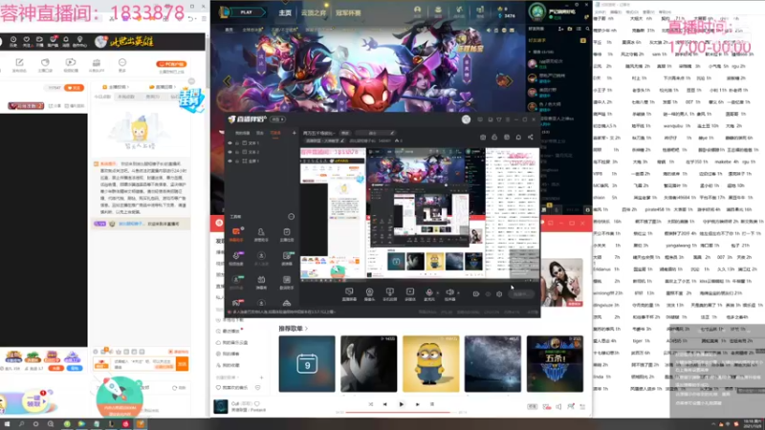This screenshot has width=765, height=430.
Task: Click the search icon on the Windows taskbar
Action: (x=21, y=424)
